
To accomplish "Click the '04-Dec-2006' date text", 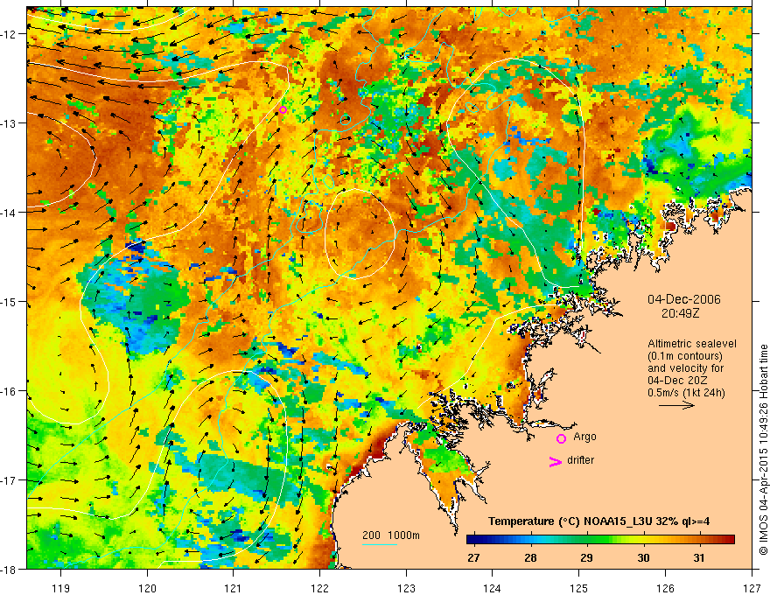I will (684, 299).
